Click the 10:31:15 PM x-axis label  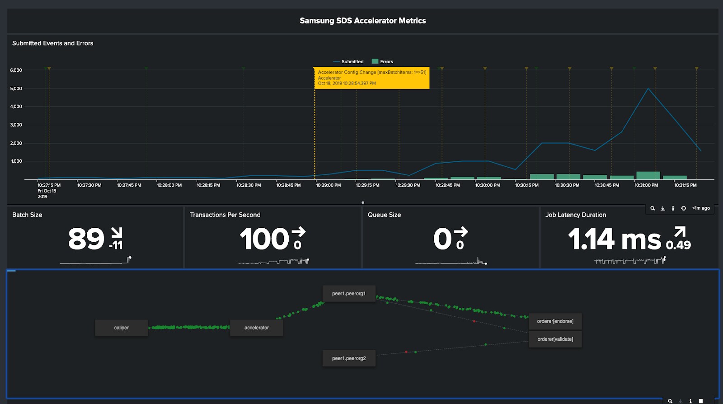(685, 185)
